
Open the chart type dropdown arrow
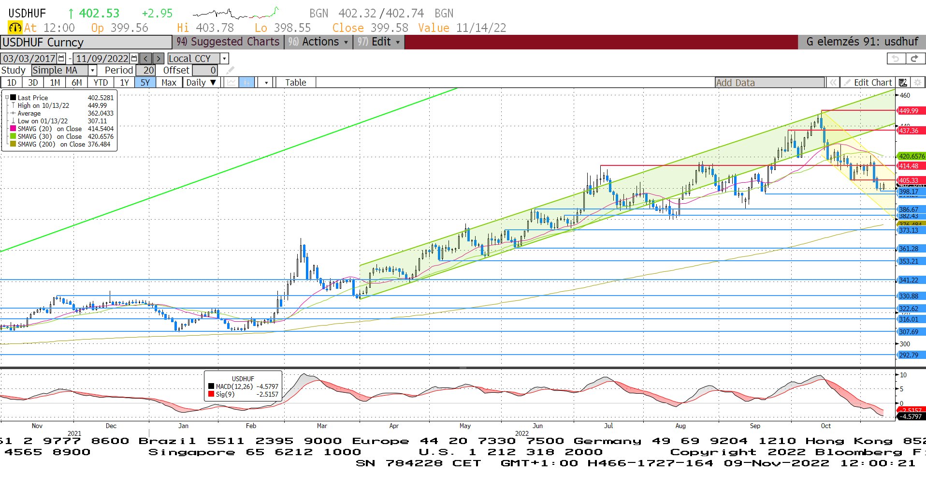pyautogui.click(x=266, y=83)
